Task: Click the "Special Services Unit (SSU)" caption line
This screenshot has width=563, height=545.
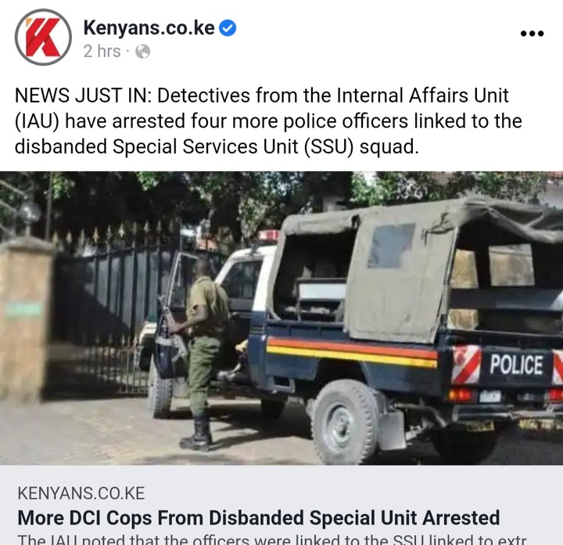Action: point(217,146)
